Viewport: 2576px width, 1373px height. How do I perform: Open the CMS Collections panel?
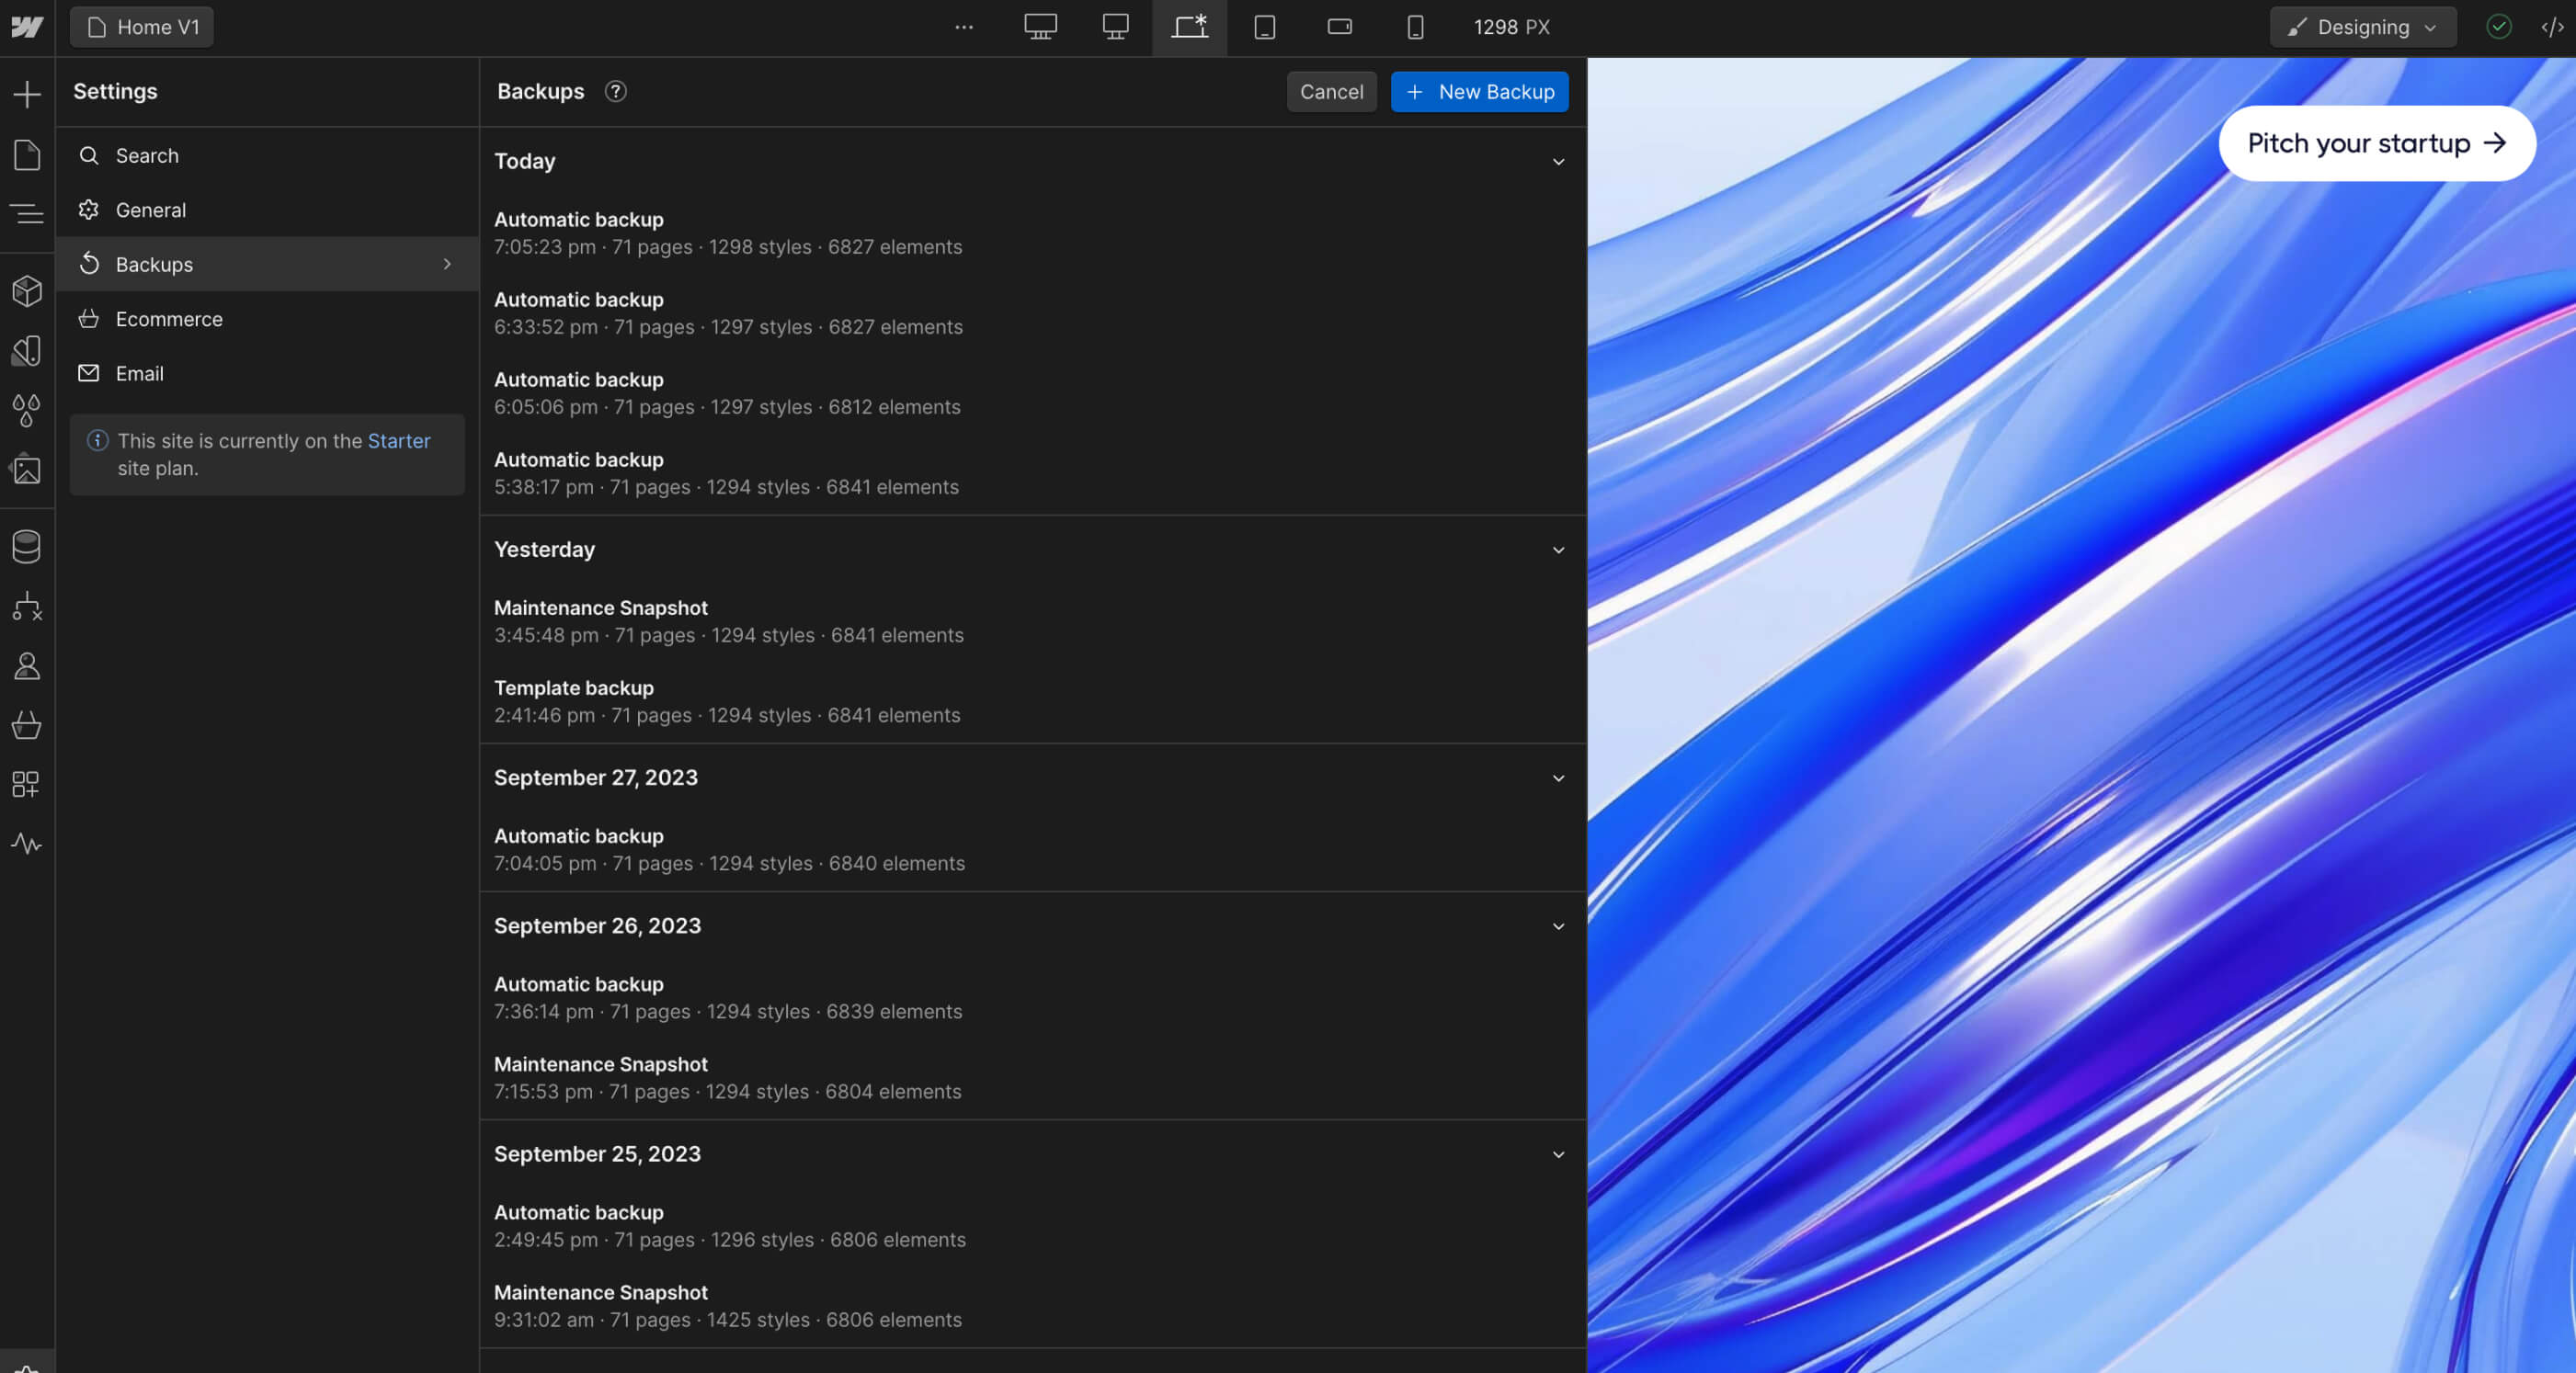coord(27,546)
